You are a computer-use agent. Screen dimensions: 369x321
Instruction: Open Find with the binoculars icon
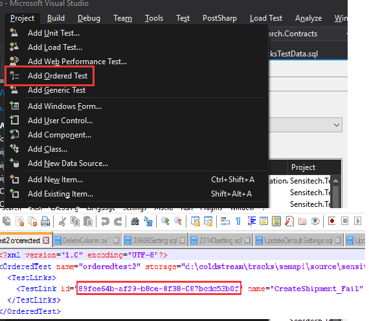click(x=135, y=222)
